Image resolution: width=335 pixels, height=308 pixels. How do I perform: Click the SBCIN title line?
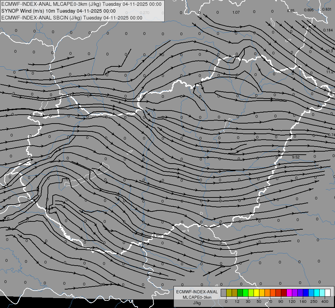(x=72, y=18)
